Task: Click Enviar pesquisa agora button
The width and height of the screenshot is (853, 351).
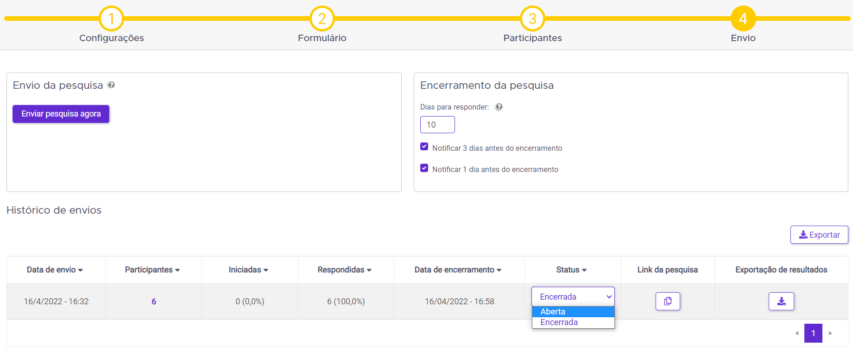Action: (x=61, y=114)
